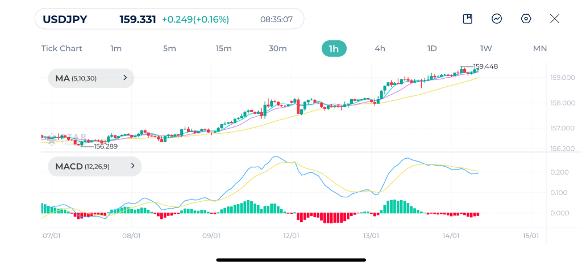This screenshot has height=267, width=582.
Task: Click the 156.289 low price marker
Action: 105,146
